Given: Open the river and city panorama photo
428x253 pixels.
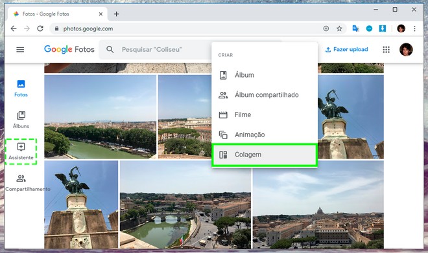Looking at the screenshot, I should [101, 117].
